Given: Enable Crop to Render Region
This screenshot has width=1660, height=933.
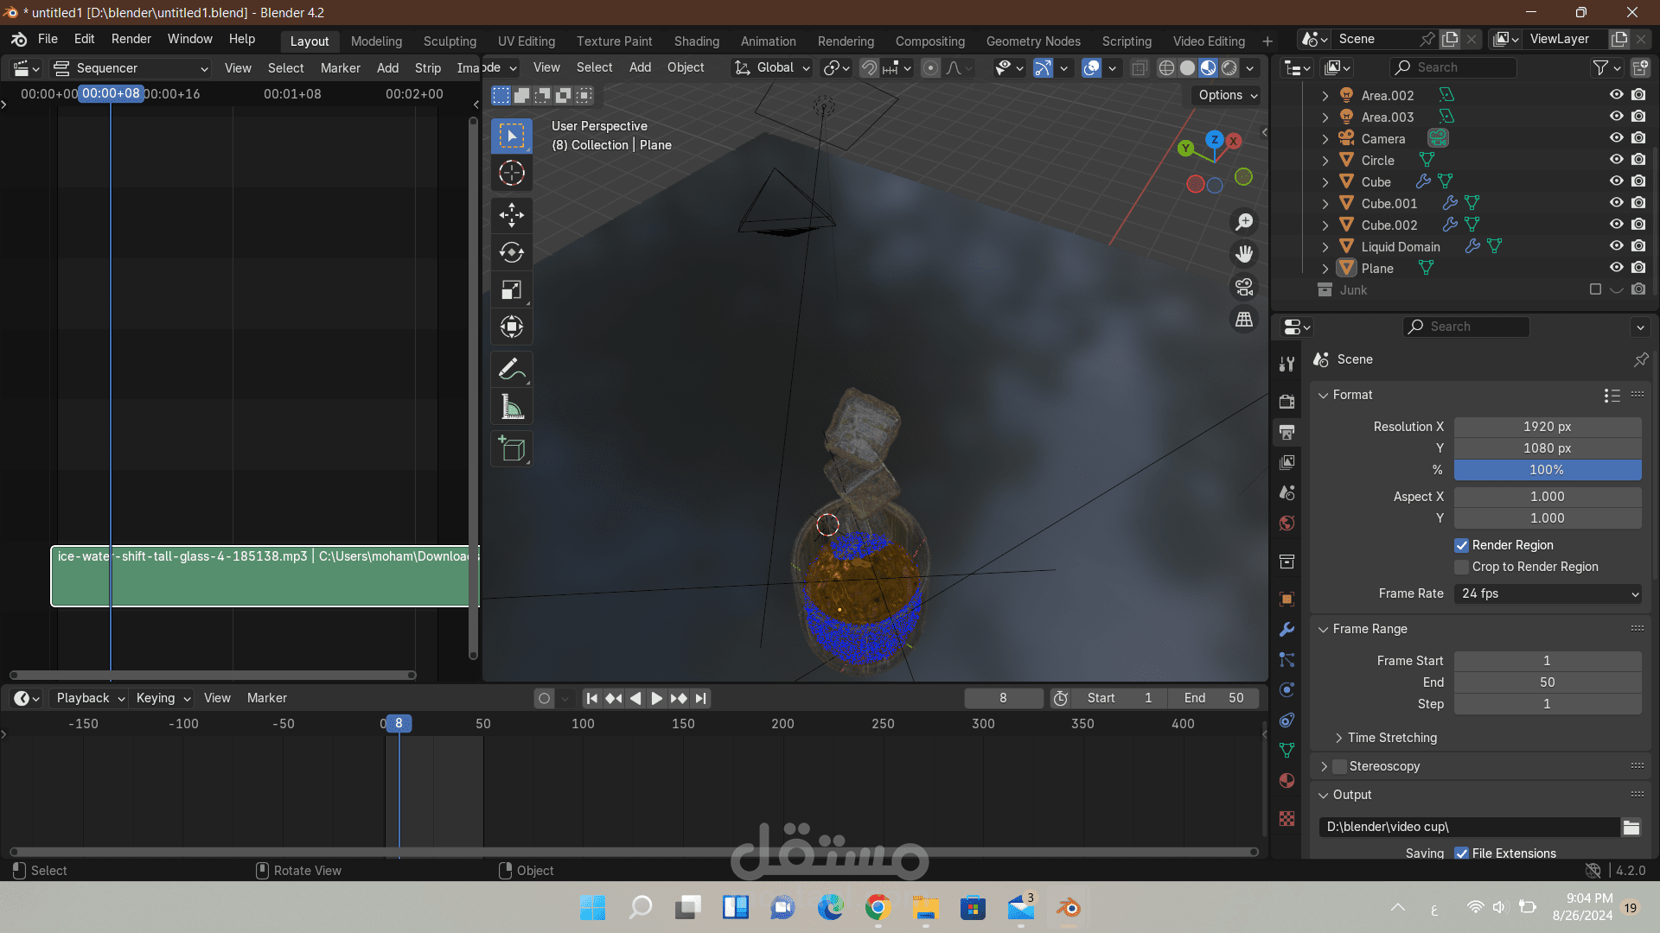Looking at the screenshot, I should (x=1461, y=567).
